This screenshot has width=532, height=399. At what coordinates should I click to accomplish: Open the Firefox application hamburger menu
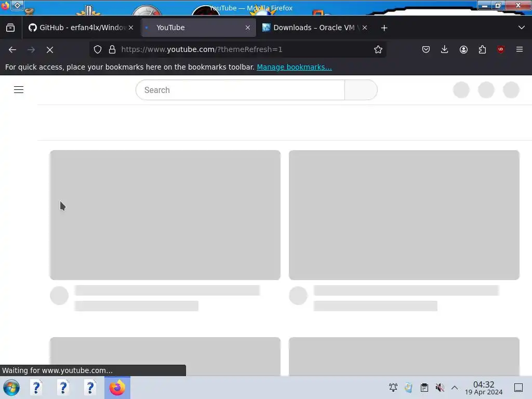(x=520, y=49)
